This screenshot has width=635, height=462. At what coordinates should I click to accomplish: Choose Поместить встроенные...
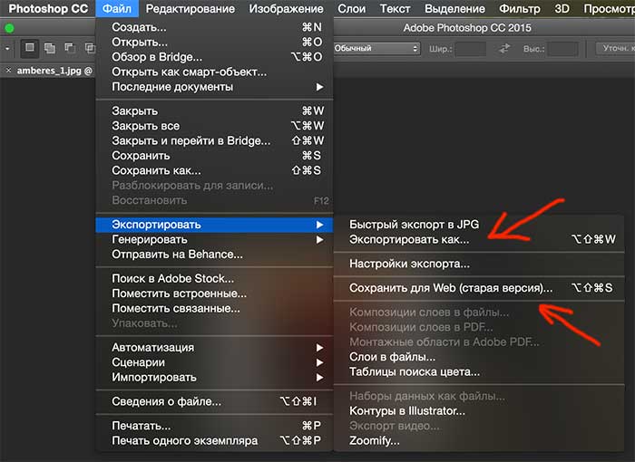pos(215,294)
